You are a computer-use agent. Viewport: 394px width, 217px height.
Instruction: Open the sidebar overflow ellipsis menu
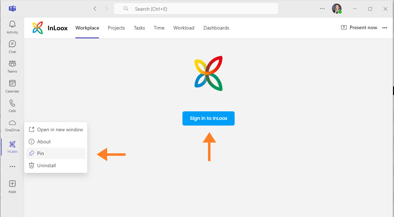pos(12,166)
